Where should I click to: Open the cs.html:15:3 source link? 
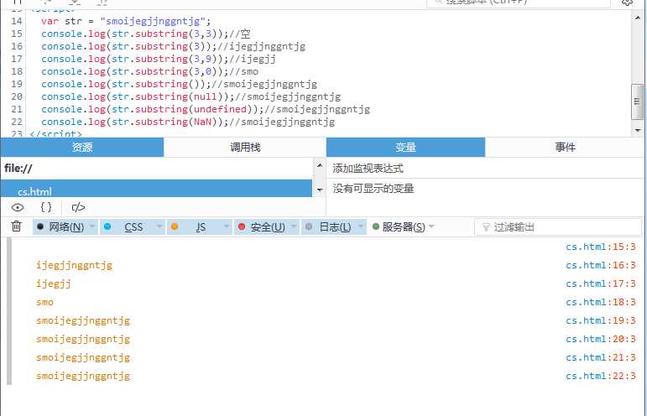tap(600, 247)
